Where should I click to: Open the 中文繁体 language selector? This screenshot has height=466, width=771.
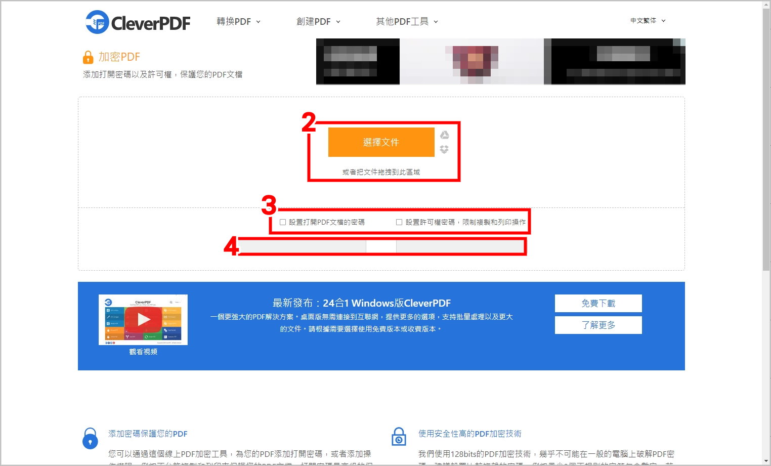(648, 21)
